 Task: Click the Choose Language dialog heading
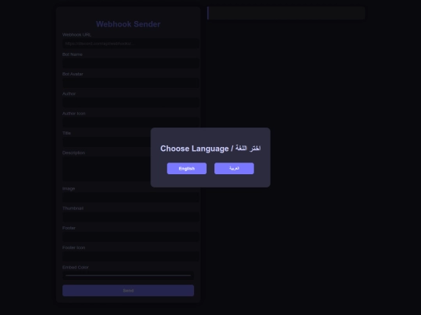click(x=210, y=149)
